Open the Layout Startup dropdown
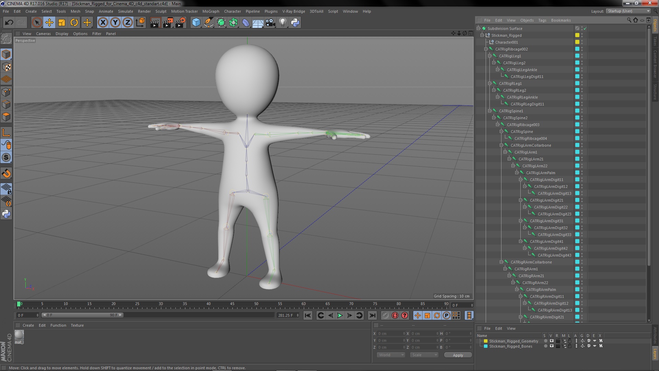This screenshot has height=371, width=659. (628, 11)
